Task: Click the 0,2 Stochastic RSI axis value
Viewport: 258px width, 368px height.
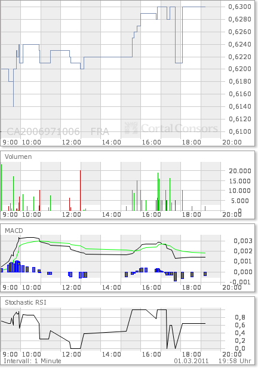Action: pyautogui.click(x=240, y=341)
